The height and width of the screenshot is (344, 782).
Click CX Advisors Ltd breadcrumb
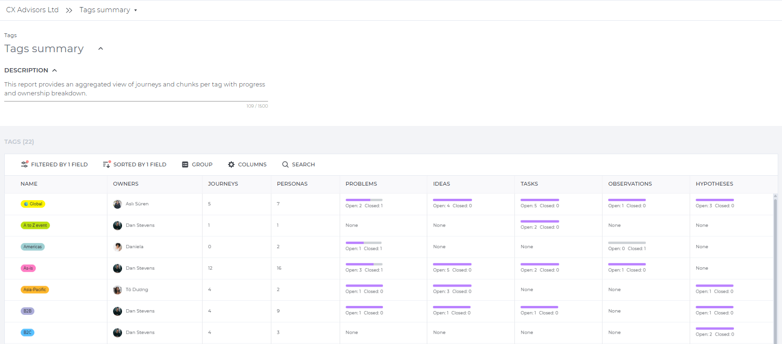click(33, 10)
